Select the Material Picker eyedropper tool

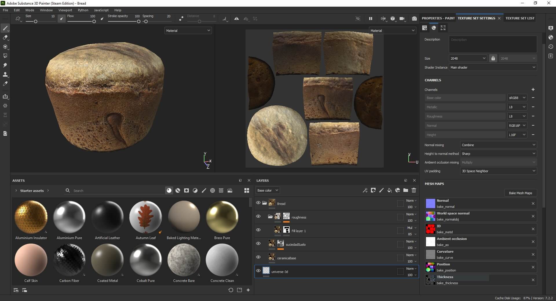point(5,84)
